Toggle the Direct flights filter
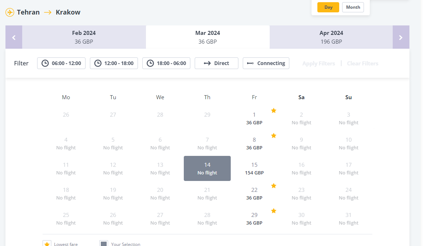 [x=217, y=63]
